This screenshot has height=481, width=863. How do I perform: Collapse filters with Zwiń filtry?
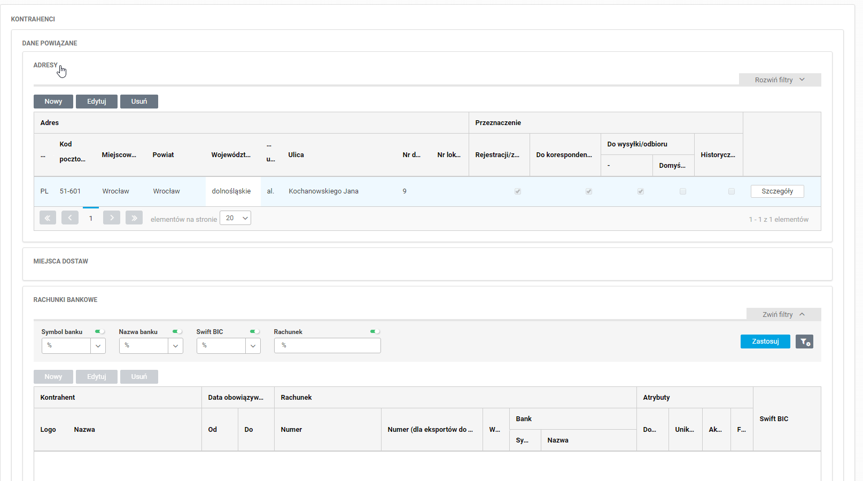point(783,315)
